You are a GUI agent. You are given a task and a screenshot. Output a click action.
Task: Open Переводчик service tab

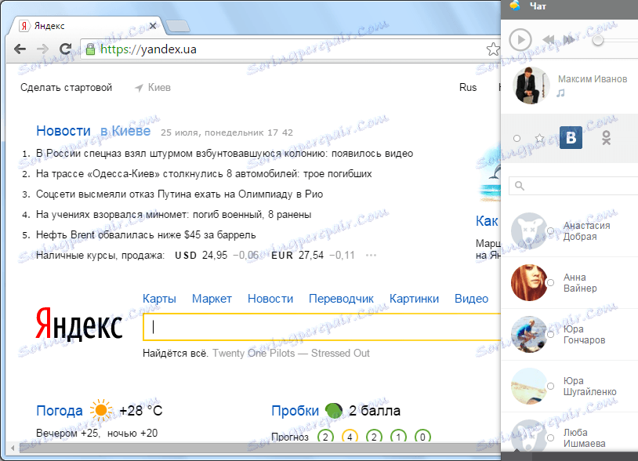tap(341, 299)
